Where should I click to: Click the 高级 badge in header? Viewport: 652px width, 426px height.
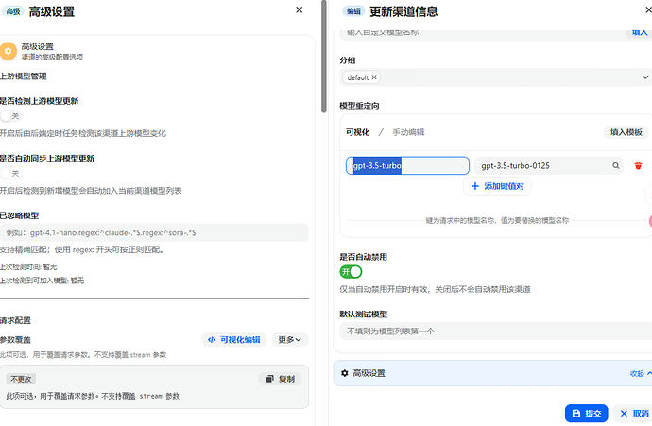coord(13,11)
